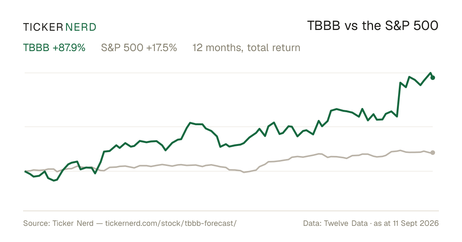Screen dimensions: 462x242
Task: Select the S&P 500 +17.5% legend label
Action: pyautogui.click(x=139, y=48)
